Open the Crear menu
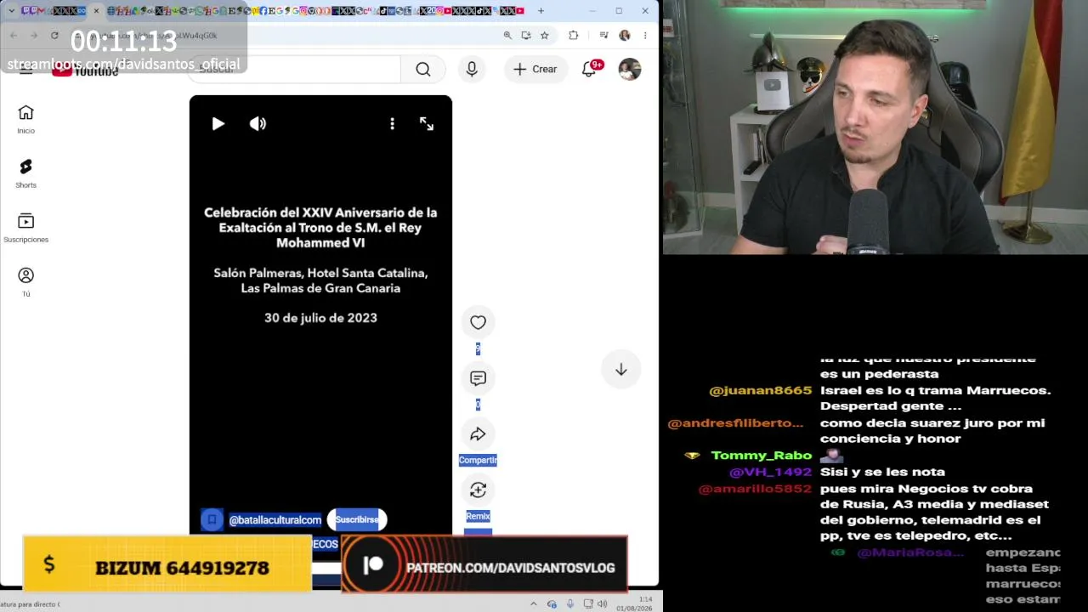The image size is (1088, 612). click(x=535, y=70)
